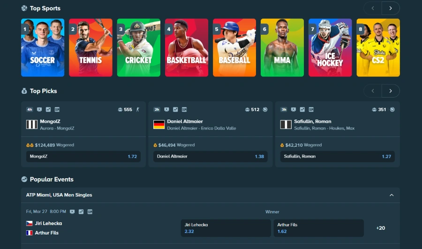Viewport: 422px width, 249px height.
Task: Click the ATP Miami, USA Men Singles heading
Action: [59, 195]
